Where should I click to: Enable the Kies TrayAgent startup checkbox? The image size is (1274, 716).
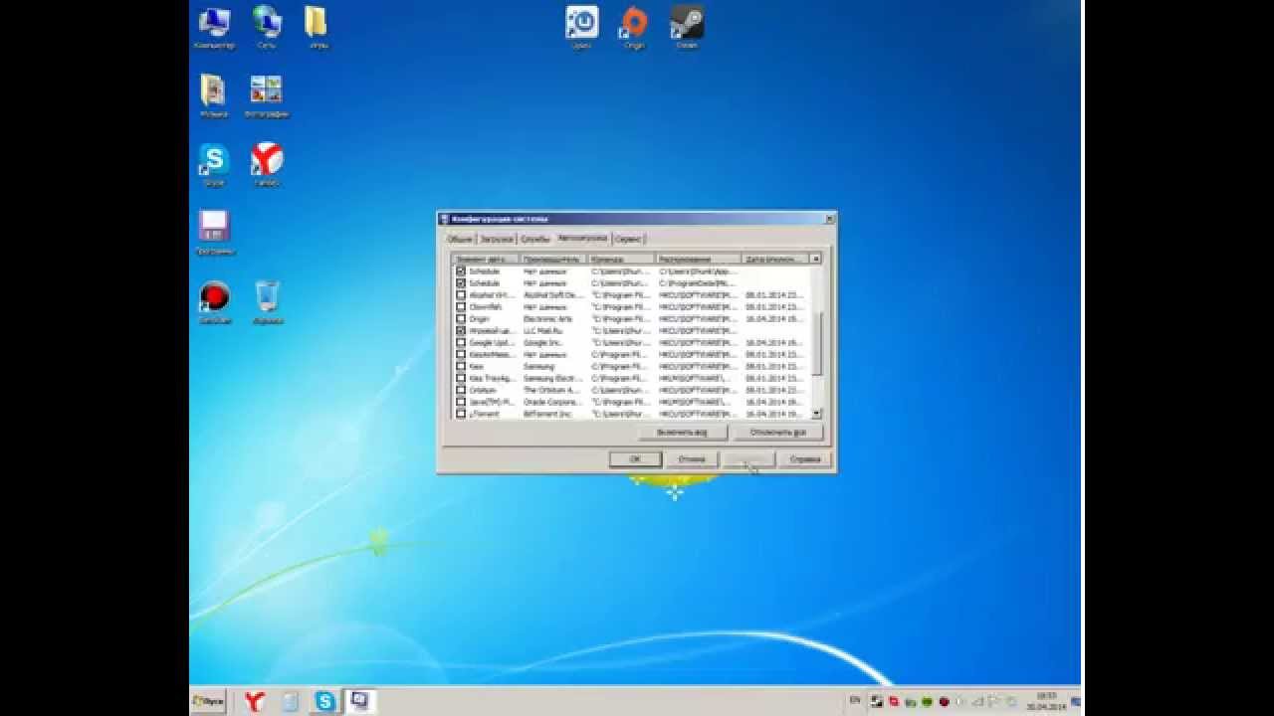tap(461, 379)
